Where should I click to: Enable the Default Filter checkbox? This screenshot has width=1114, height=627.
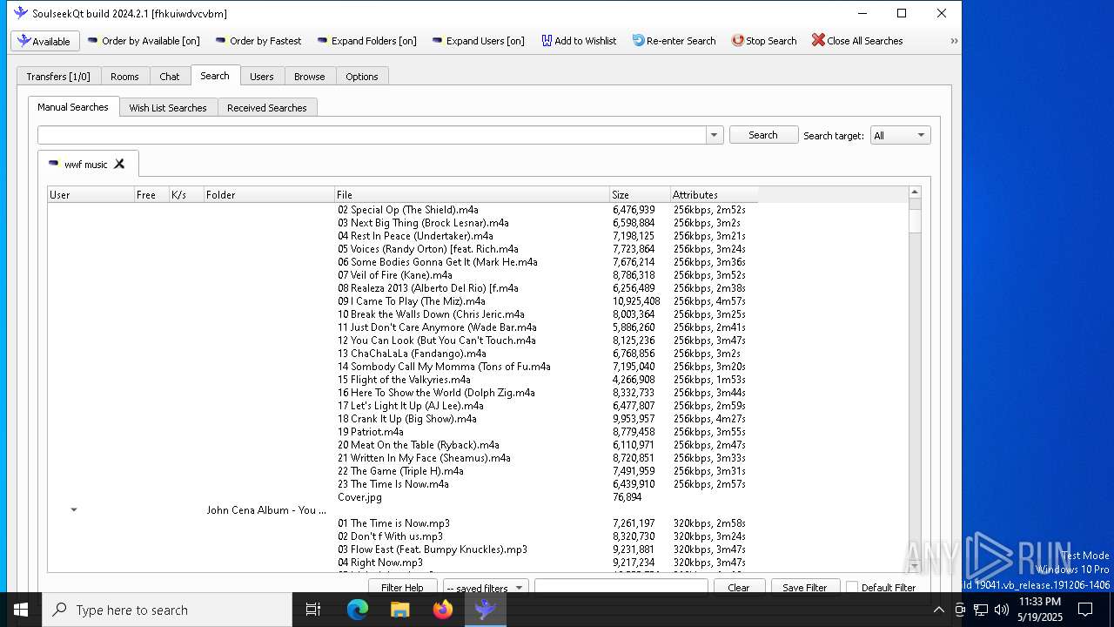click(x=852, y=588)
